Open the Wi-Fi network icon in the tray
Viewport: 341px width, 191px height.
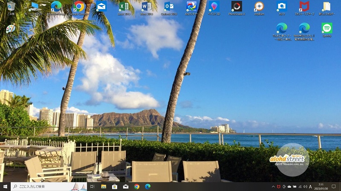coord(300,187)
